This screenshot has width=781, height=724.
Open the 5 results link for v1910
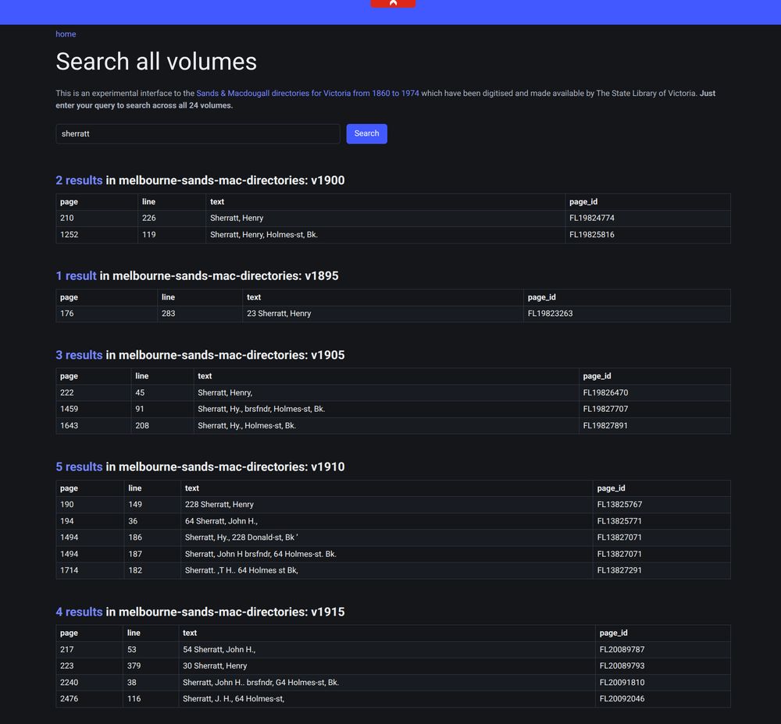(x=79, y=466)
